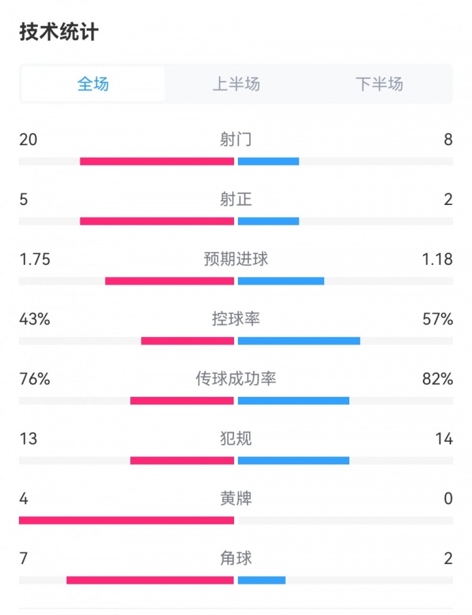Click the 黄牌 stat label

236,499
